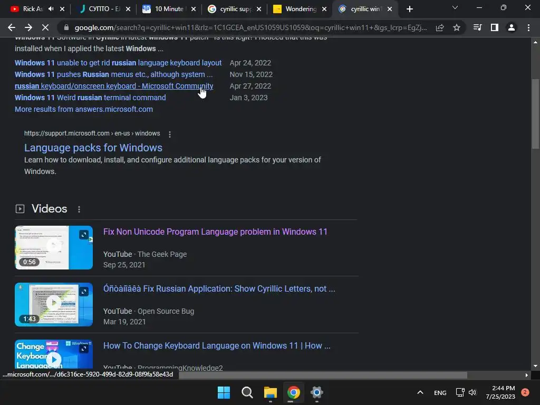The height and width of the screenshot is (405, 540).
Task: Open File Explorer from the taskbar
Action: pyautogui.click(x=271, y=392)
